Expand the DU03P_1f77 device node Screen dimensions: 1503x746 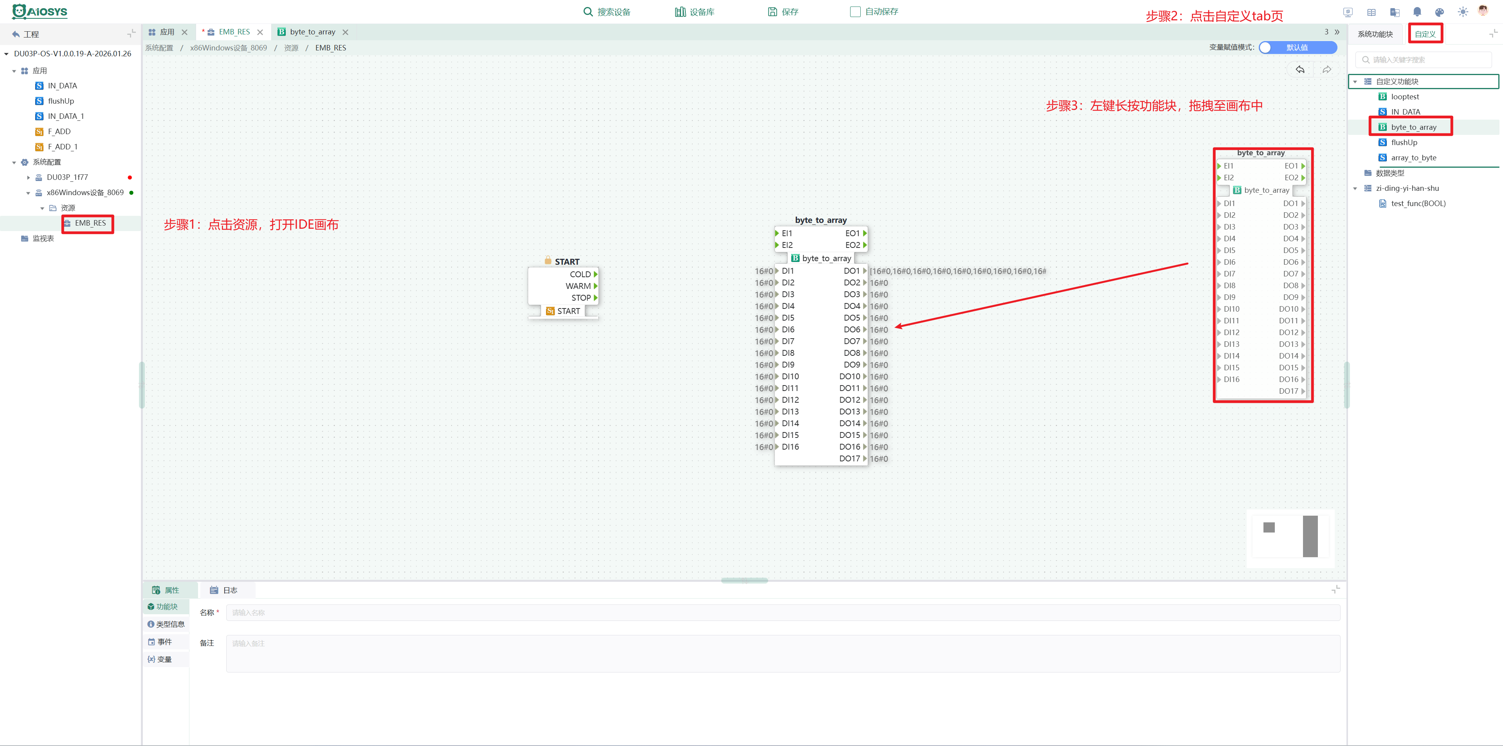[x=28, y=177]
